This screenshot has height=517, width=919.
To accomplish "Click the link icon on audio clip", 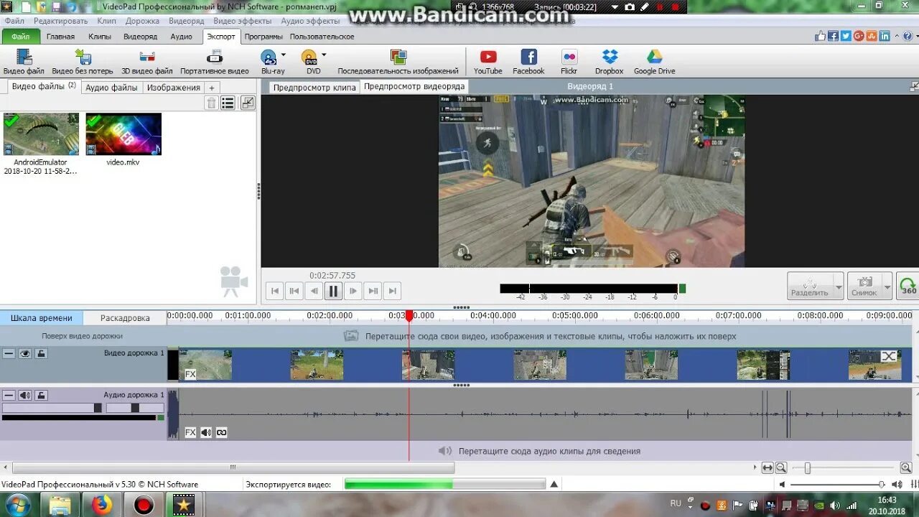I will pyautogui.click(x=221, y=432).
